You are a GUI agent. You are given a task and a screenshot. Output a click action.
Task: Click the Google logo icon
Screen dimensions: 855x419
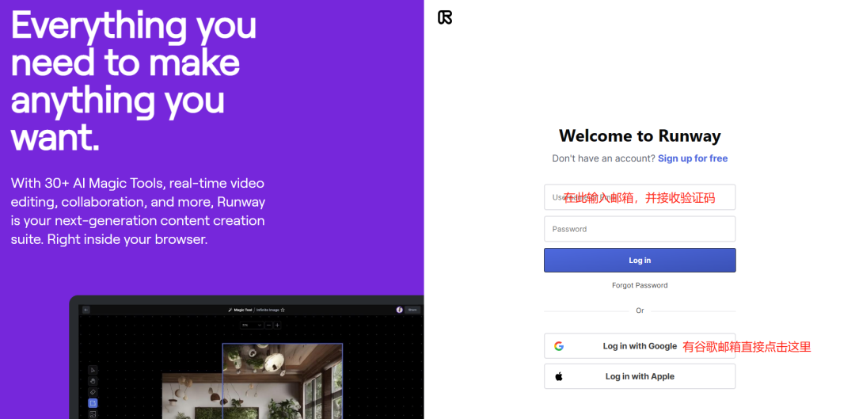[x=559, y=346]
